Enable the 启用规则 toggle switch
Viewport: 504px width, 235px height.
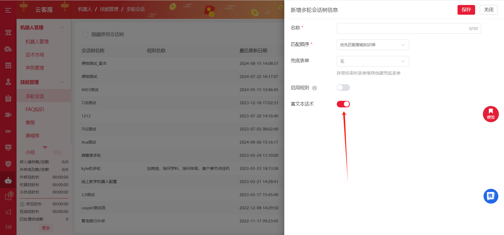(343, 88)
